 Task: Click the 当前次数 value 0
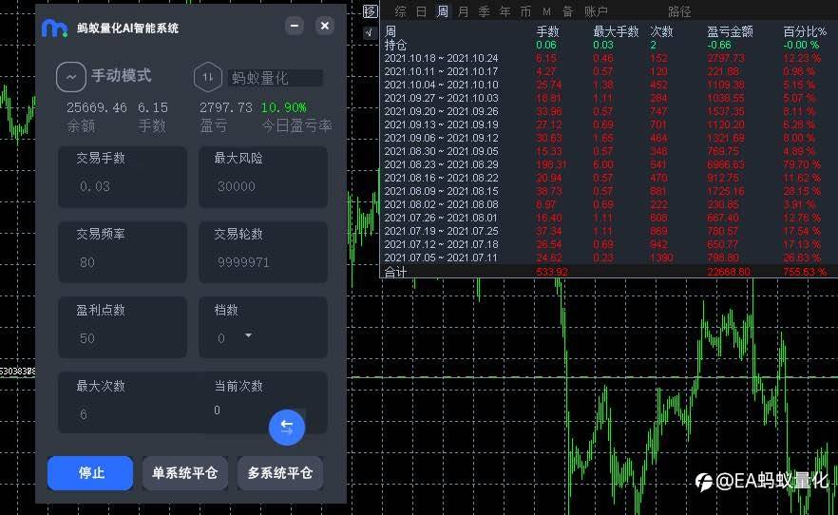click(x=217, y=410)
